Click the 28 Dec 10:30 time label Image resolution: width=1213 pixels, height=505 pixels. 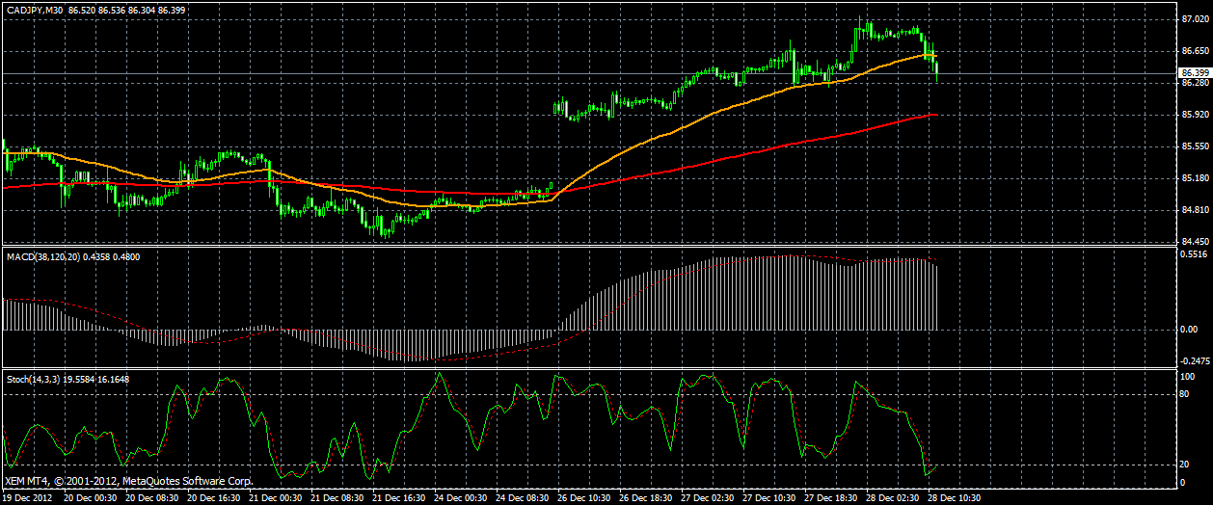point(953,498)
